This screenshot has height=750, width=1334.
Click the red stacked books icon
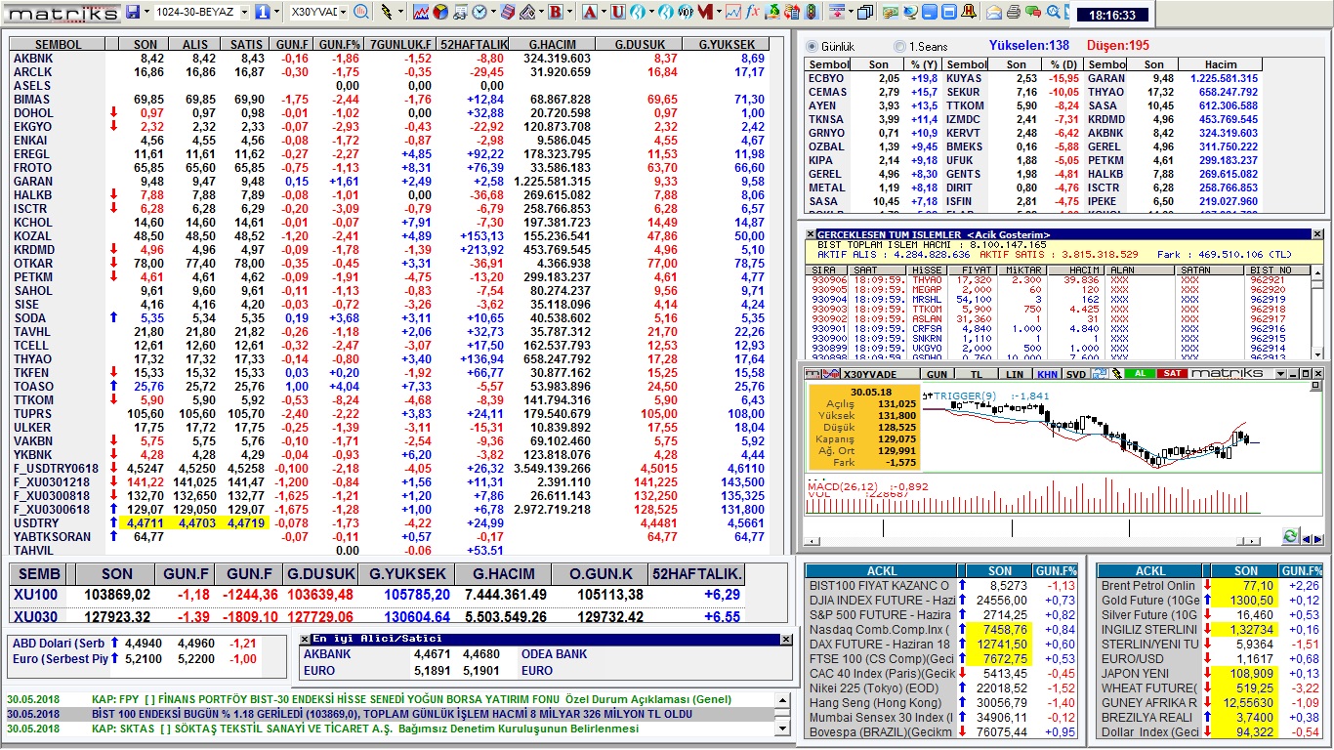coord(508,12)
